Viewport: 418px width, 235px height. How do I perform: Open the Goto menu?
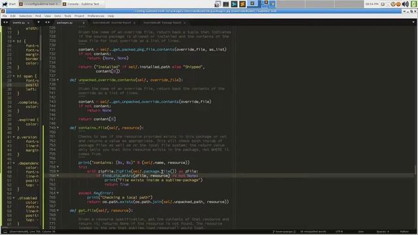click(57, 16)
